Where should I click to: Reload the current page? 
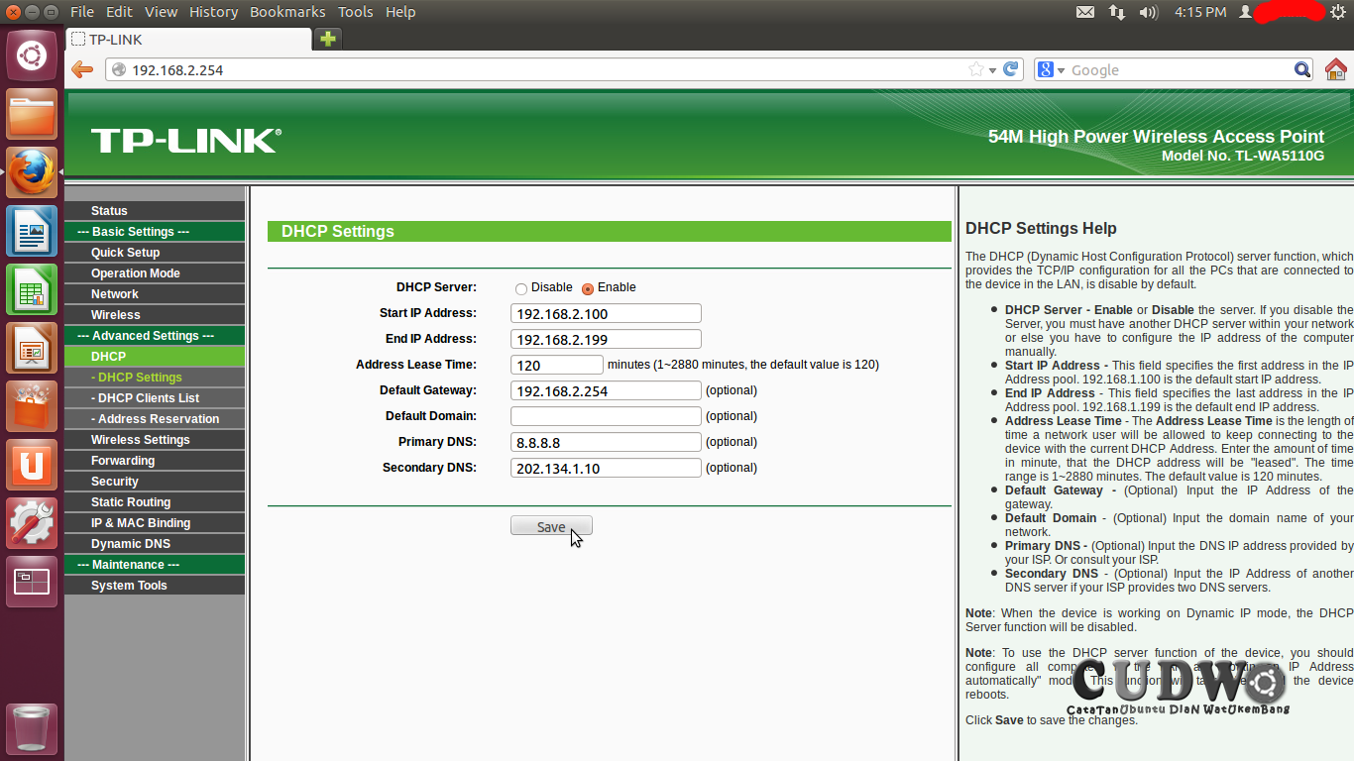point(1011,69)
